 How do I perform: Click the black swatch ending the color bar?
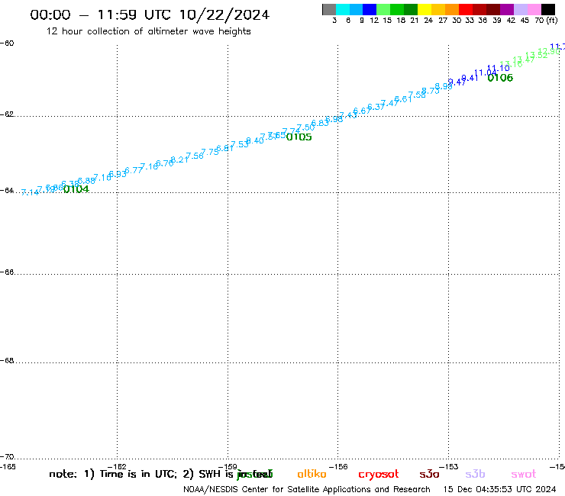(x=547, y=9)
